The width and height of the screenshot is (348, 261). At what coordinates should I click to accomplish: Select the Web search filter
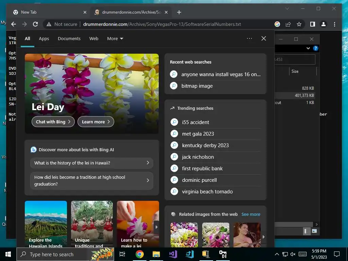point(94,39)
